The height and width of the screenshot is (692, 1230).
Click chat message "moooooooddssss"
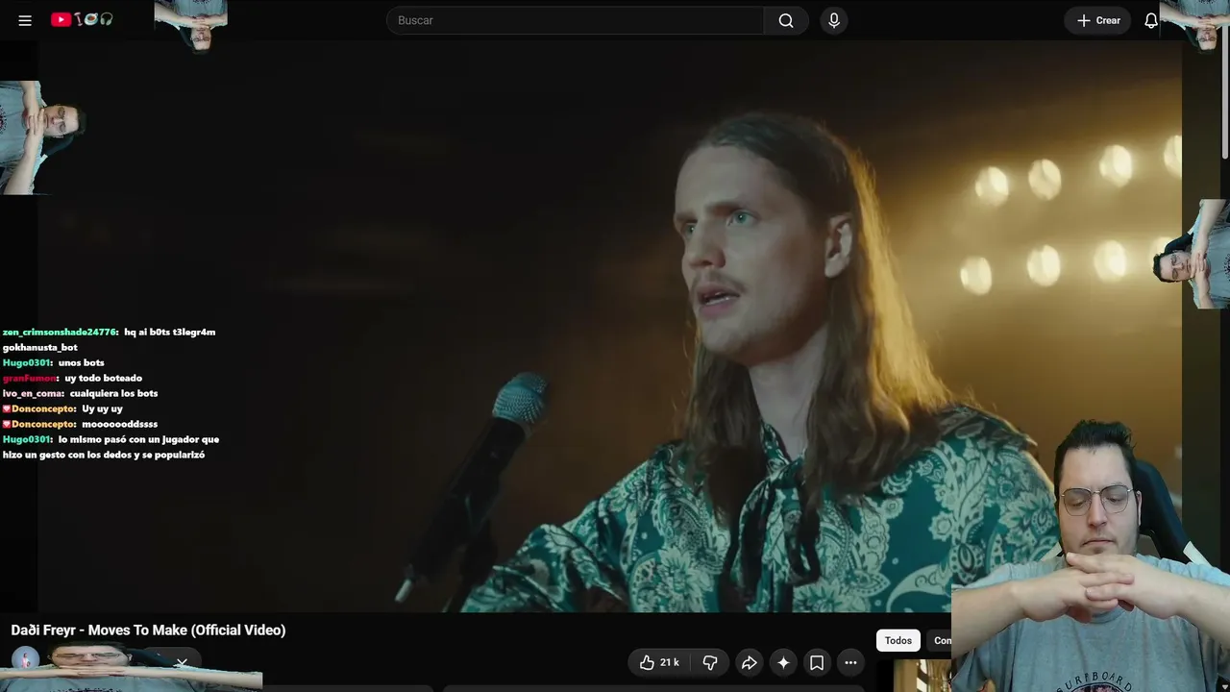tap(119, 424)
